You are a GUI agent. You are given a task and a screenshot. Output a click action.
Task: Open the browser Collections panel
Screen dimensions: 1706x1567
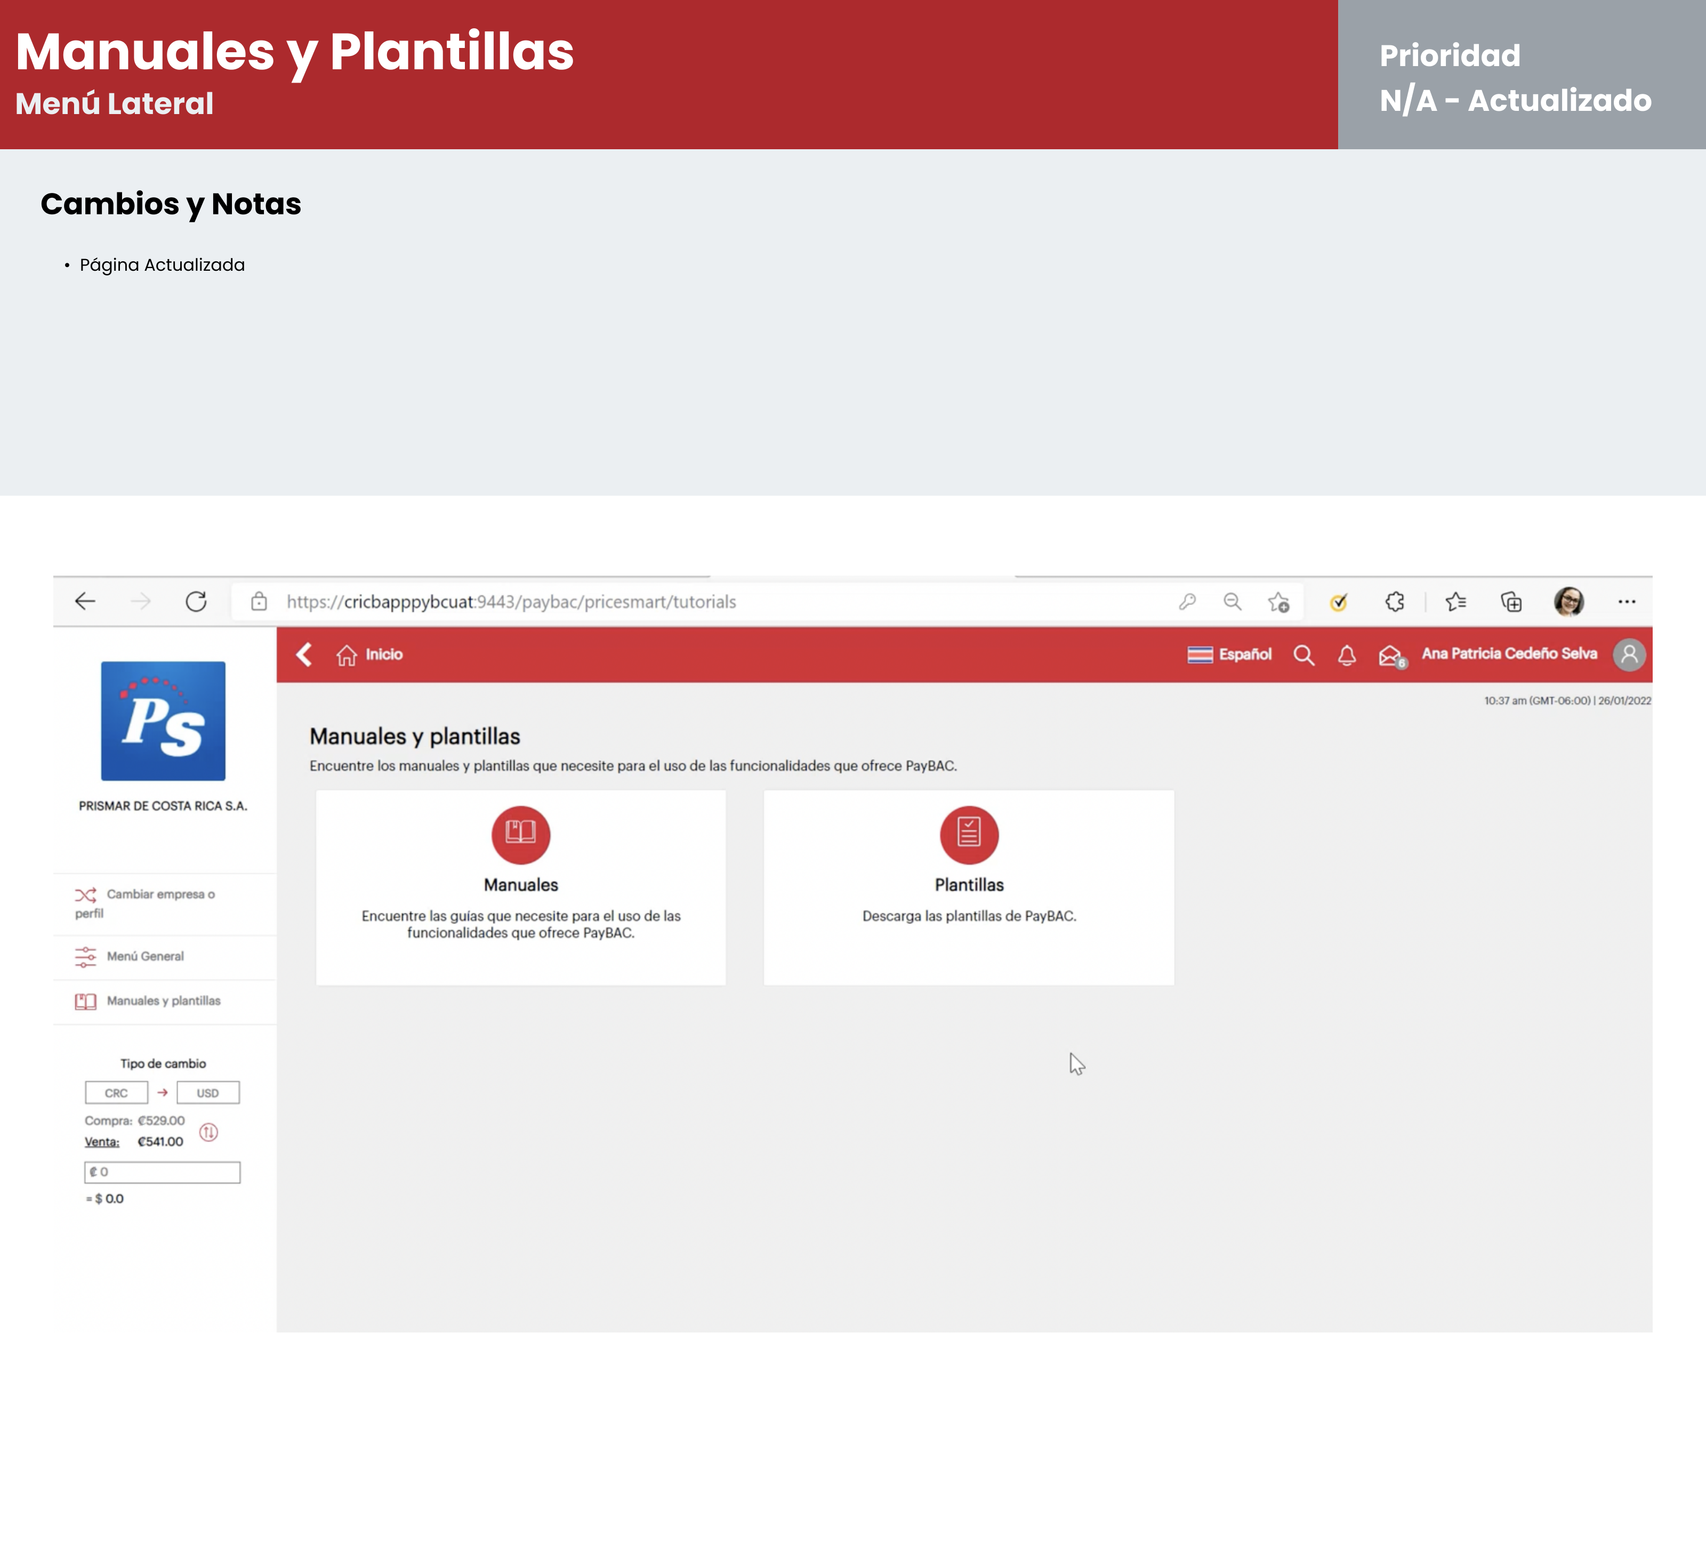(x=1511, y=602)
